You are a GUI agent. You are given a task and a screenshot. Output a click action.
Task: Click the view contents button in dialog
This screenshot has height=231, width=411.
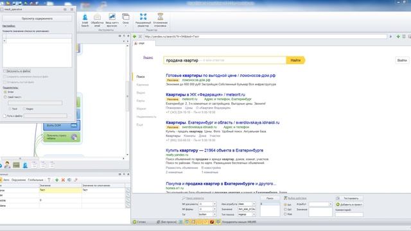[37, 19]
